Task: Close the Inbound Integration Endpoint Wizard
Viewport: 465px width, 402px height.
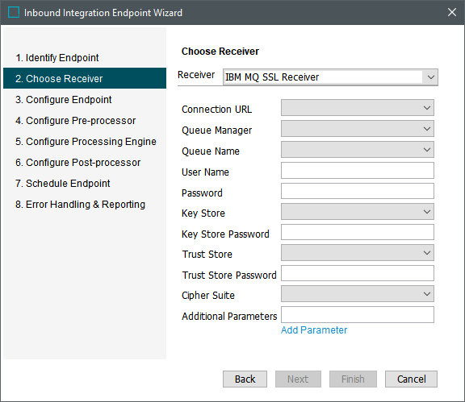Action: [x=451, y=12]
